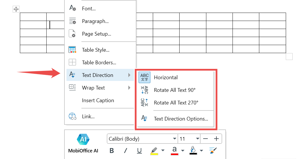This screenshot has width=299, height=159.
Task: Expand font color dropdown arrow
Action: 183,150
